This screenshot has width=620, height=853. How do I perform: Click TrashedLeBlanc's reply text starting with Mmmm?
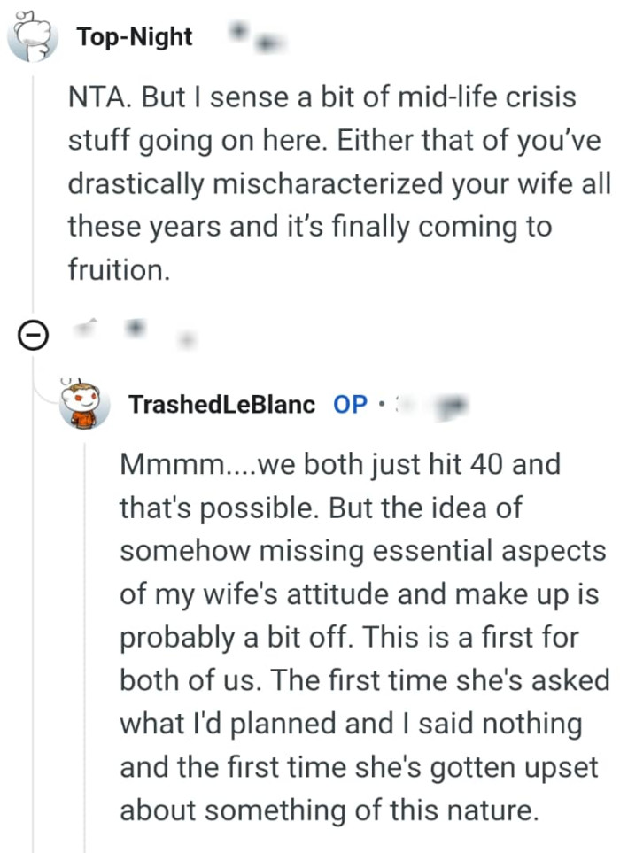pyautogui.click(x=363, y=638)
